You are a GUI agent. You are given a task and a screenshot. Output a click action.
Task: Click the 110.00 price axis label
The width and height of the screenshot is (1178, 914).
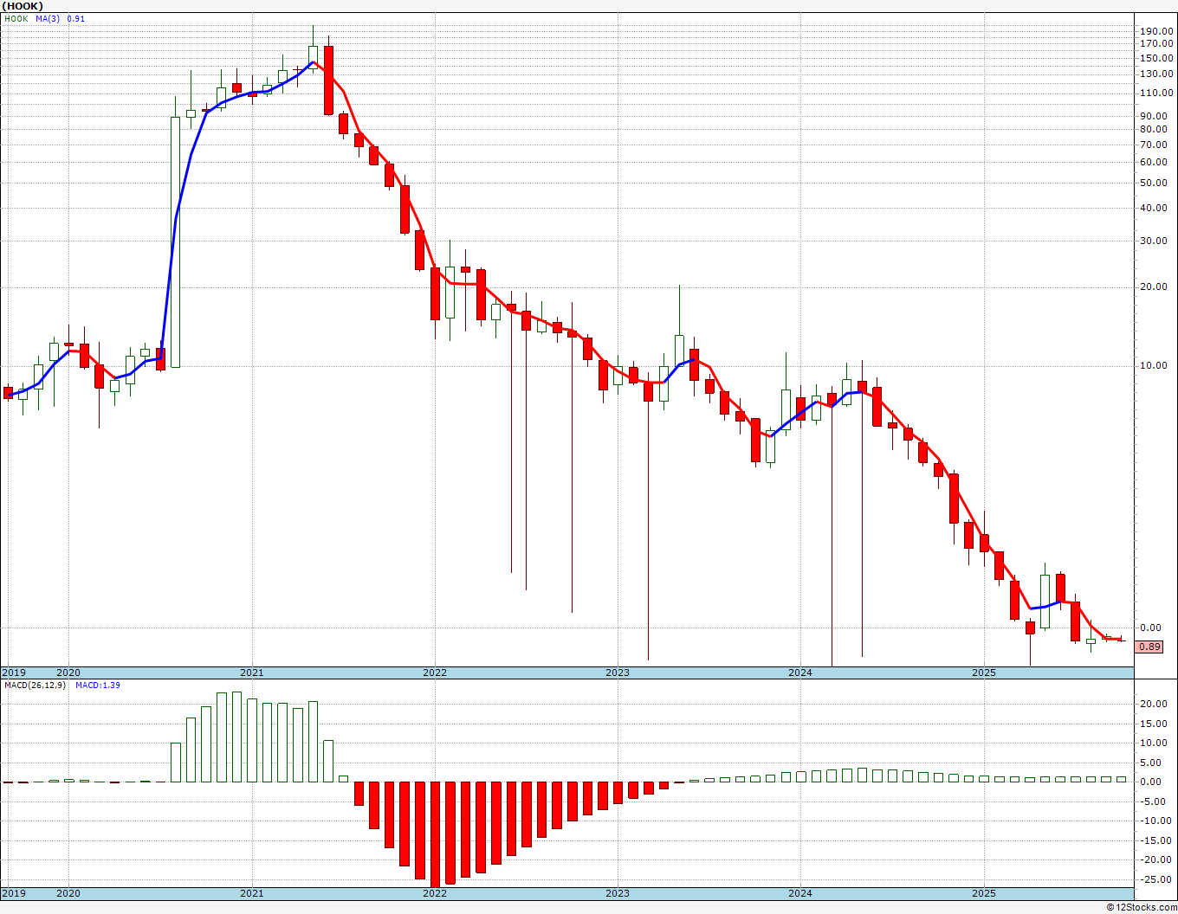pos(1156,93)
